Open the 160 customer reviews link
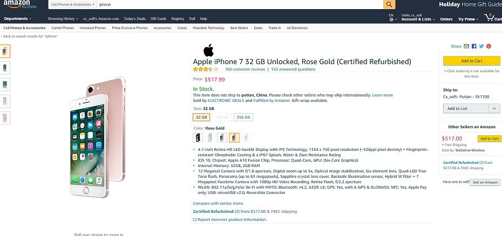 (x=245, y=69)
